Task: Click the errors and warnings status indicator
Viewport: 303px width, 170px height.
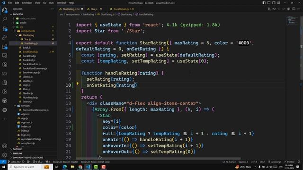Action: 37,161
